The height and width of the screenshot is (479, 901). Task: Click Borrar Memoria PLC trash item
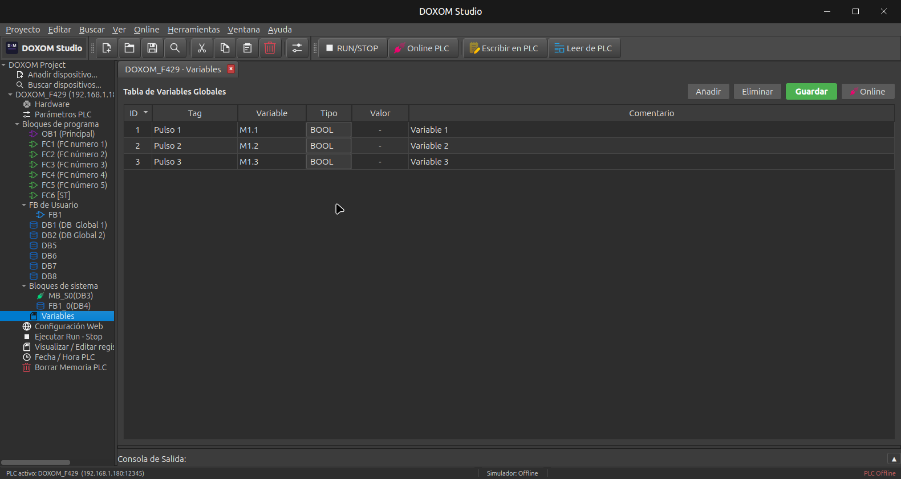pyautogui.click(x=70, y=367)
